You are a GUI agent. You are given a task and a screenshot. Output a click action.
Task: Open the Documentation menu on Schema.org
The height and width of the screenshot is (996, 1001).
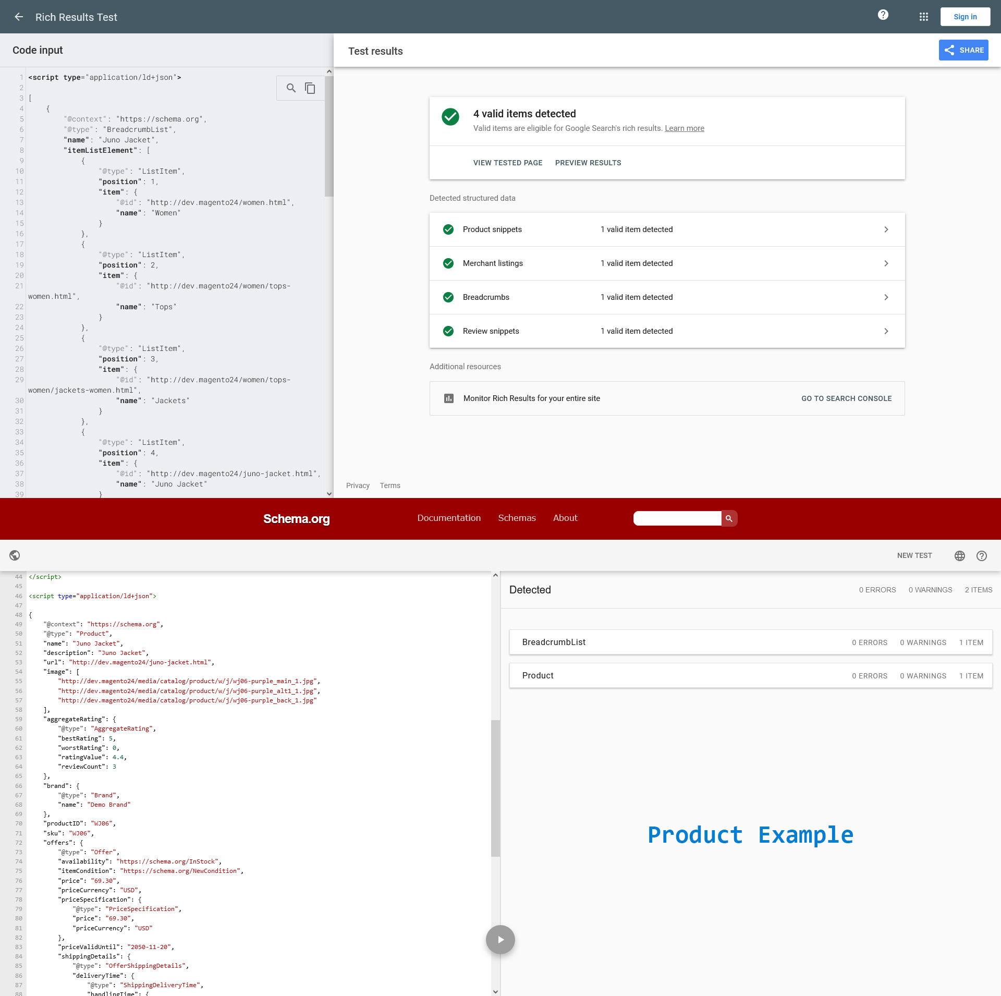click(449, 518)
